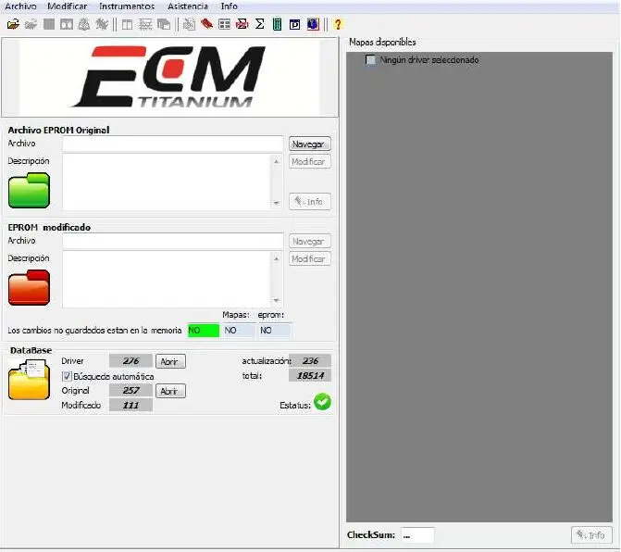Click the Modificado count 111
The width and height of the screenshot is (621, 552).
click(130, 406)
